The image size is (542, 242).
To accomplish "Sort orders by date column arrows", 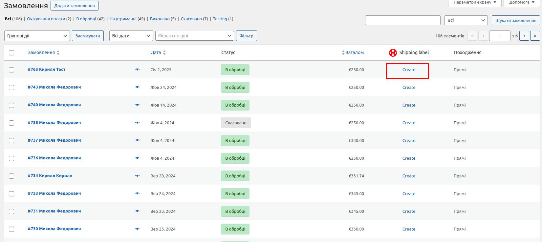I will 164,52.
